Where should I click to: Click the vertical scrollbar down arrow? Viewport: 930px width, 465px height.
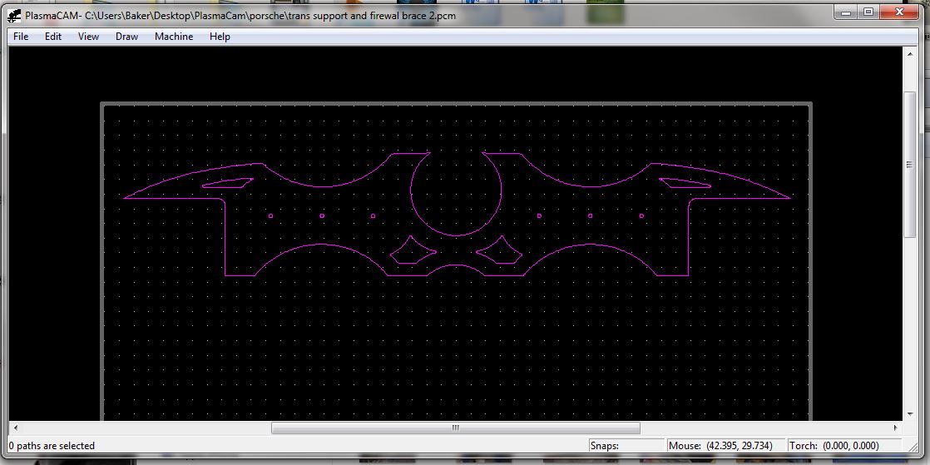[x=909, y=413]
